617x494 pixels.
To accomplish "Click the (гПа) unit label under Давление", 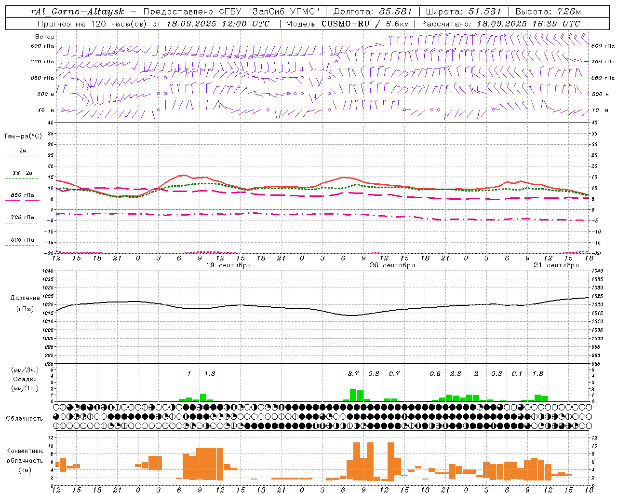I will pos(25,309).
